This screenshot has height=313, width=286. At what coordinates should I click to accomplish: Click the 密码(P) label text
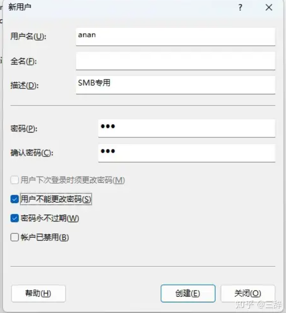click(x=24, y=128)
